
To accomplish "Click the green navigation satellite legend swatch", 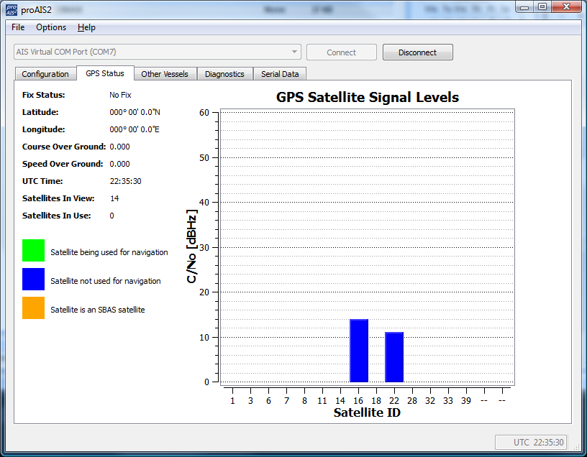I will pyautogui.click(x=33, y=251).
